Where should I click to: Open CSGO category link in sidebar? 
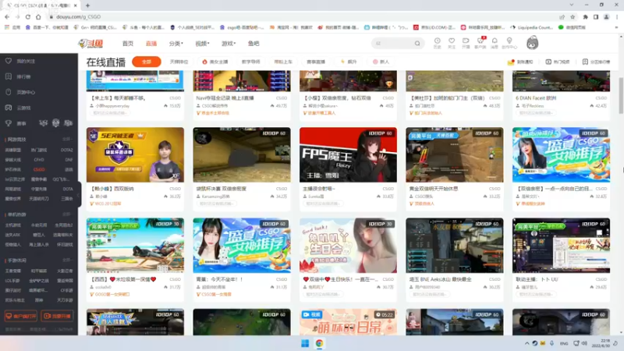point(39,169)
